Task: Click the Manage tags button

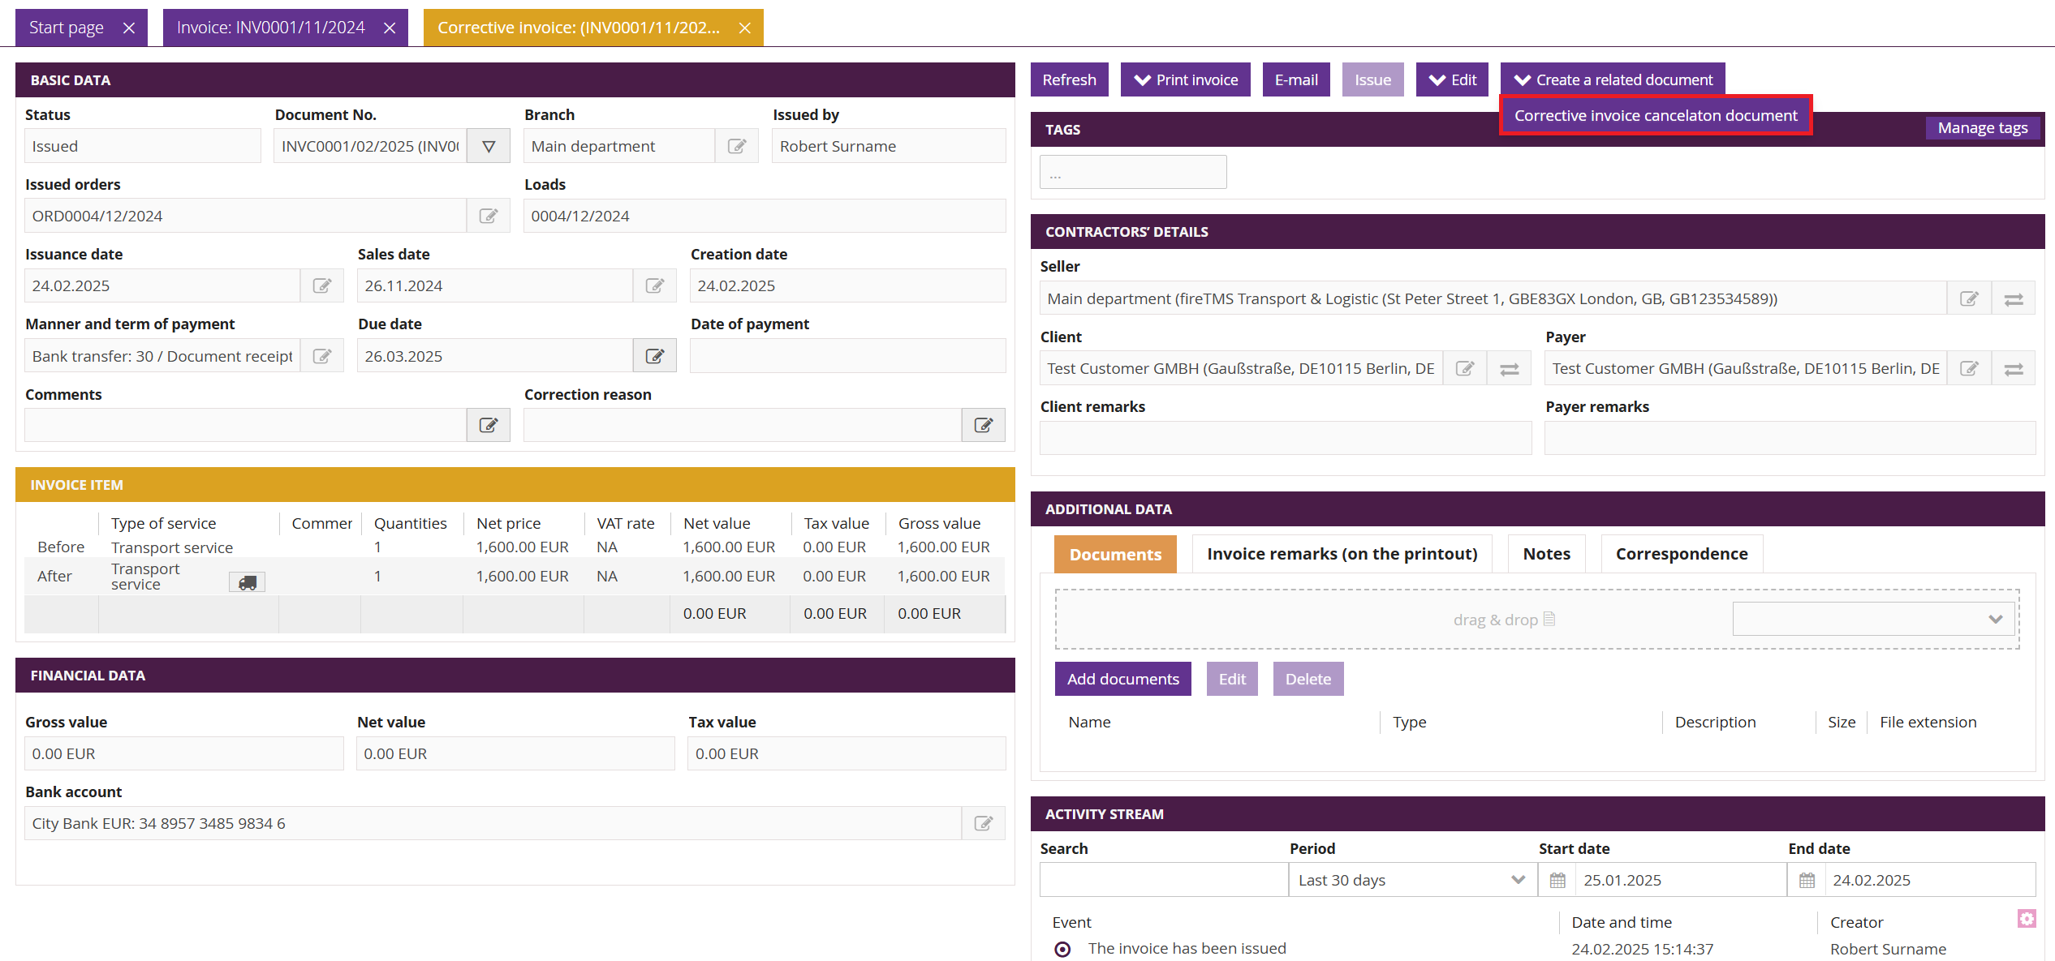Action: (x=1982, y=128)
